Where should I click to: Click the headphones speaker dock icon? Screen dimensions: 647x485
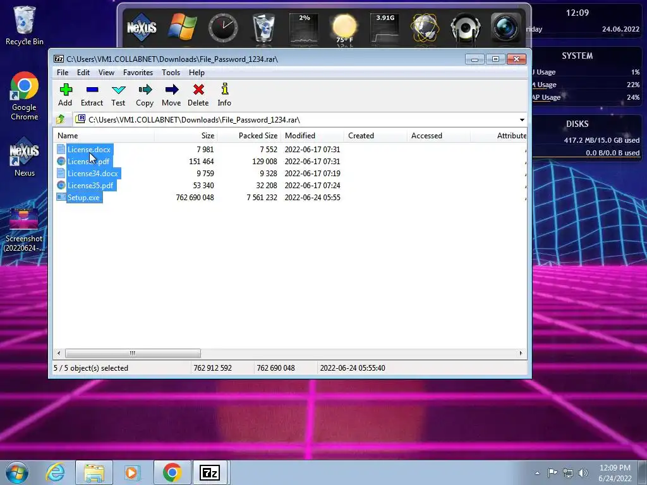466,28
